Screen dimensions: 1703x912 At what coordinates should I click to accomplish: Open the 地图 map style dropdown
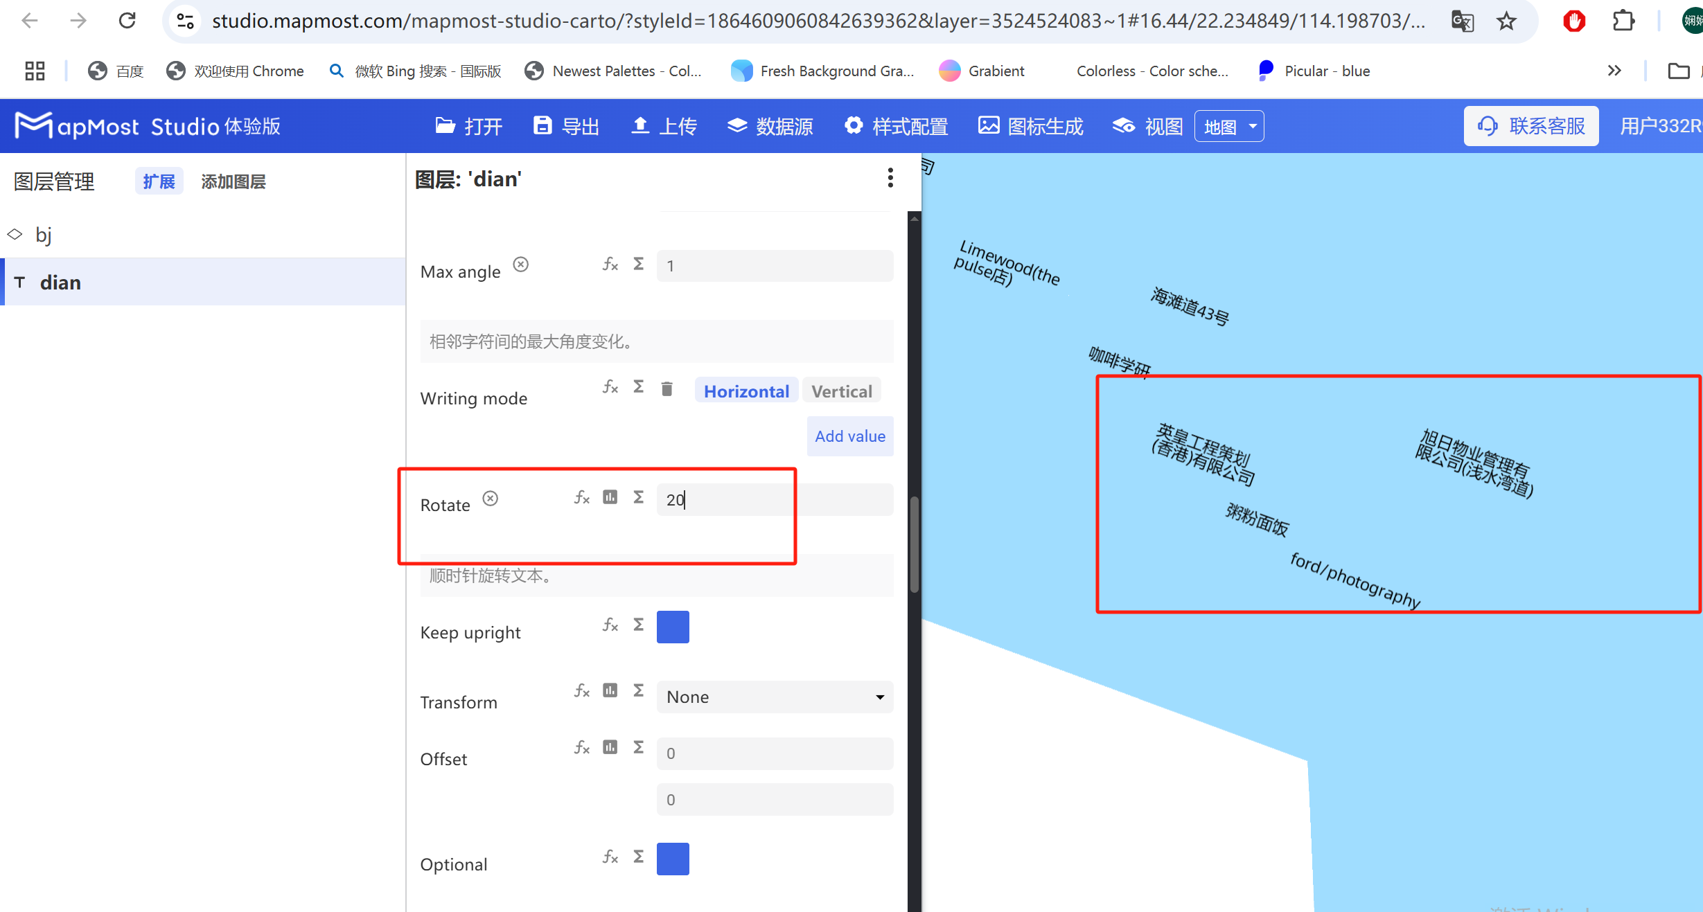tap(1228, 126)
